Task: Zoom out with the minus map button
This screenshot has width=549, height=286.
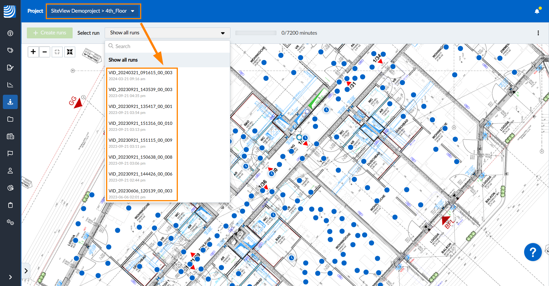Action: pos(45,52)
